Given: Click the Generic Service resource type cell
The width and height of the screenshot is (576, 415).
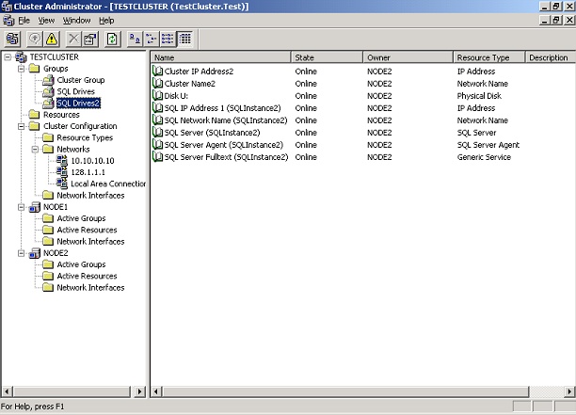Looking at the screenshot, I should (x=484, y=157).
